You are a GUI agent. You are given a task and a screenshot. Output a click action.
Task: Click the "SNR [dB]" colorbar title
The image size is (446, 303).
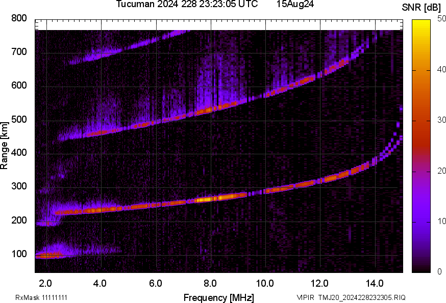point(422,8)
